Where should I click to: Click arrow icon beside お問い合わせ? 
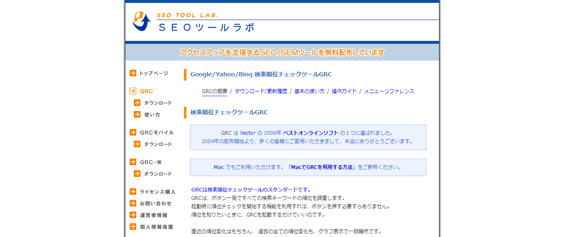133,203
